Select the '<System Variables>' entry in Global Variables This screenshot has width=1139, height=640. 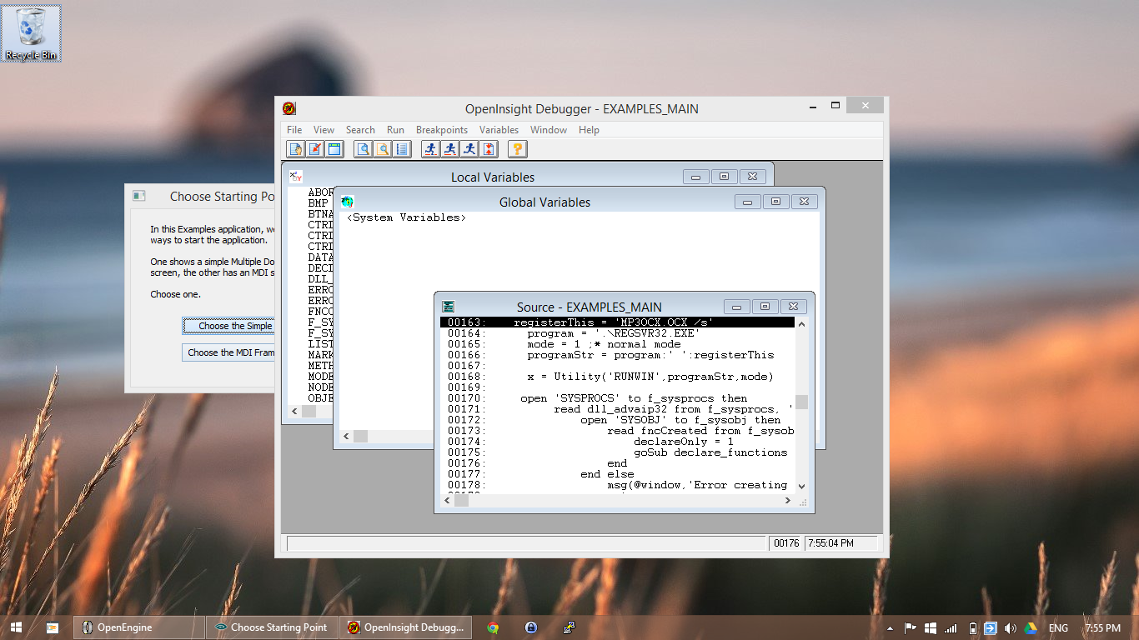(x=407, y=217)
